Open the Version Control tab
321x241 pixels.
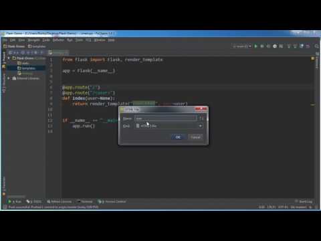click(112, 202)
